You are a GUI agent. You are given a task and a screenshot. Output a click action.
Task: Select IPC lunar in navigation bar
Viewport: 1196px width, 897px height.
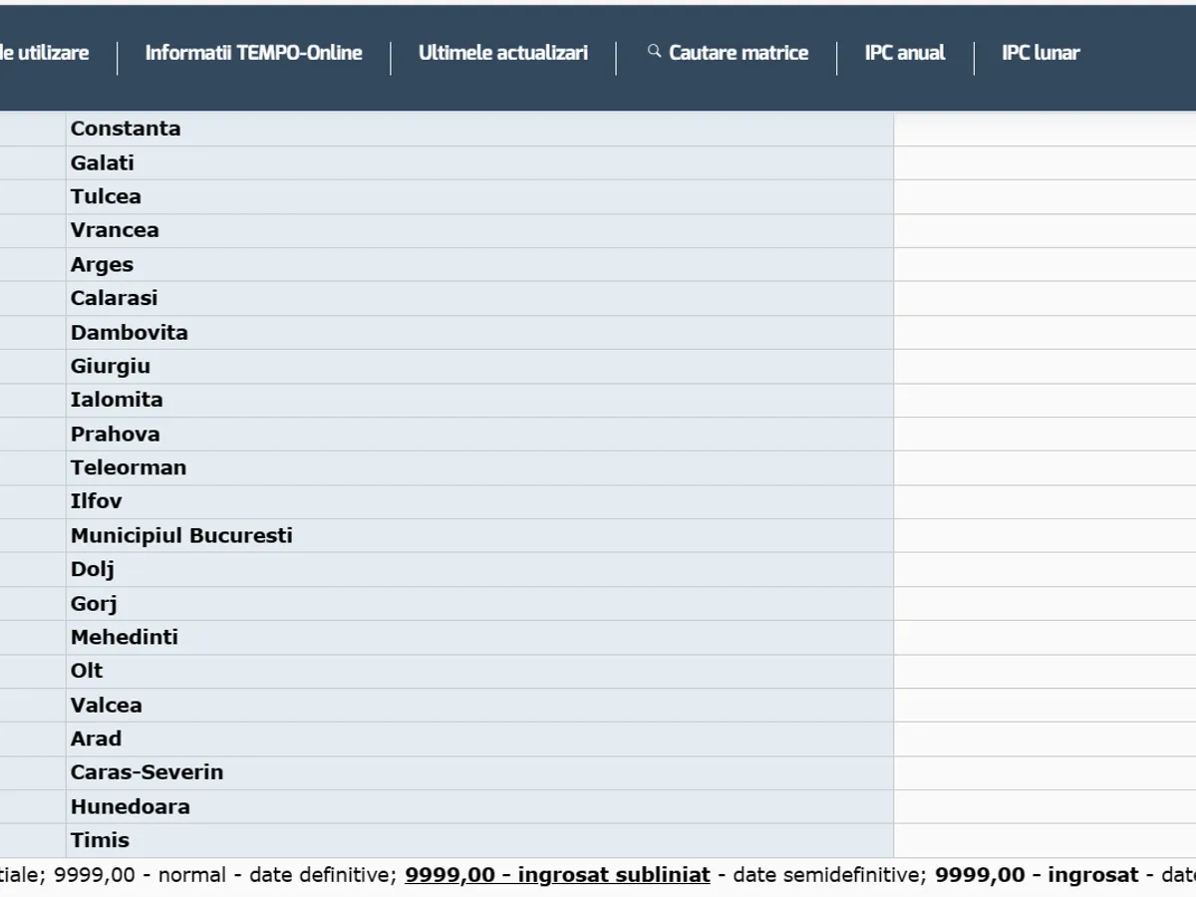click(1040, 53)
